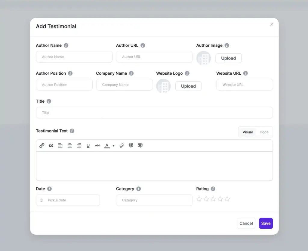Align testimonial text to the right
308x251 pixels.
[x=79, y=145]
